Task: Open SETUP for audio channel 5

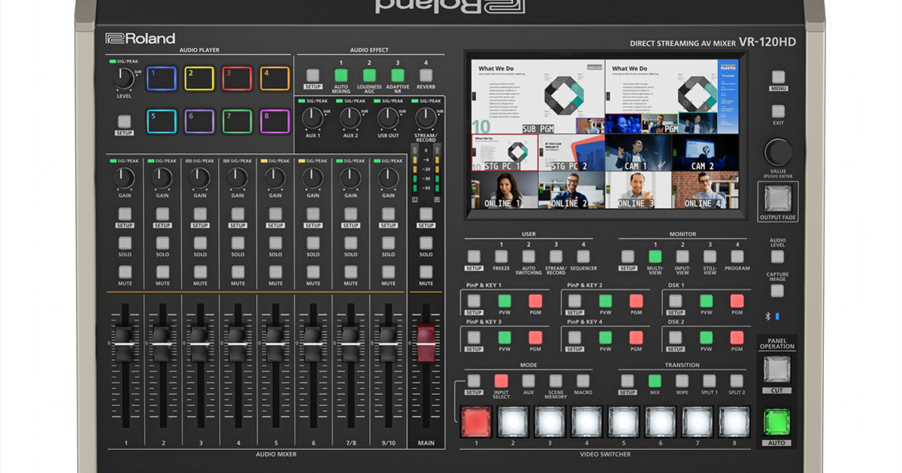Action: [275, 214]
